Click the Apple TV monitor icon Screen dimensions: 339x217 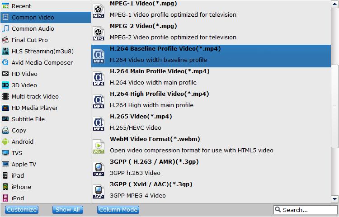pos(5,164)
